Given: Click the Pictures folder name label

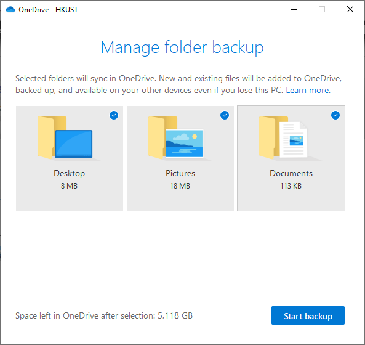Looking at the screenshot, I should [180, 173].
